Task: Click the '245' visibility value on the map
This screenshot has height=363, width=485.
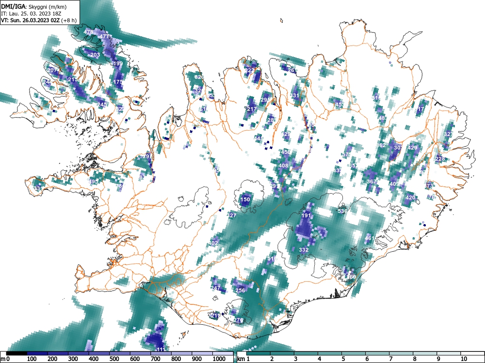Action: (x=102, y=105)
